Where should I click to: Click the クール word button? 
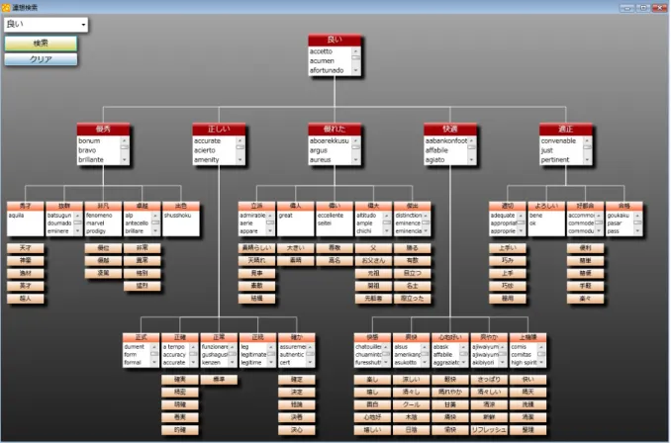click(412, 404)
